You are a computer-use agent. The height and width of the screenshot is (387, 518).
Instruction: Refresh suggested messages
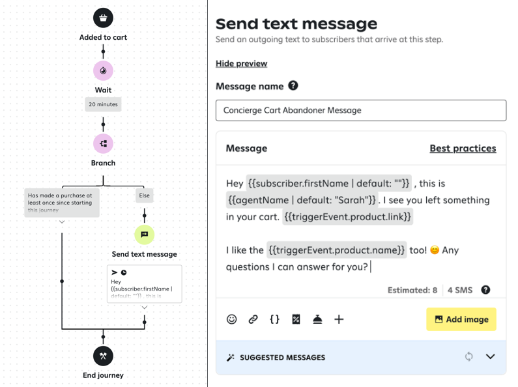coord(468,357)
